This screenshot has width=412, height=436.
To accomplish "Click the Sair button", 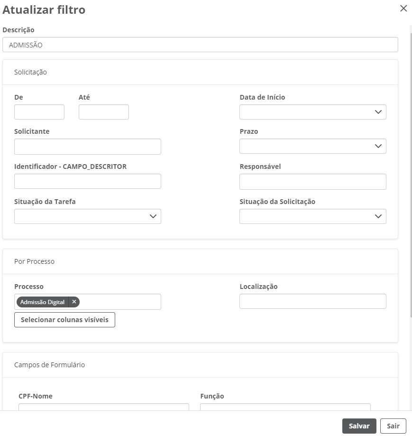I will (393, 426).
